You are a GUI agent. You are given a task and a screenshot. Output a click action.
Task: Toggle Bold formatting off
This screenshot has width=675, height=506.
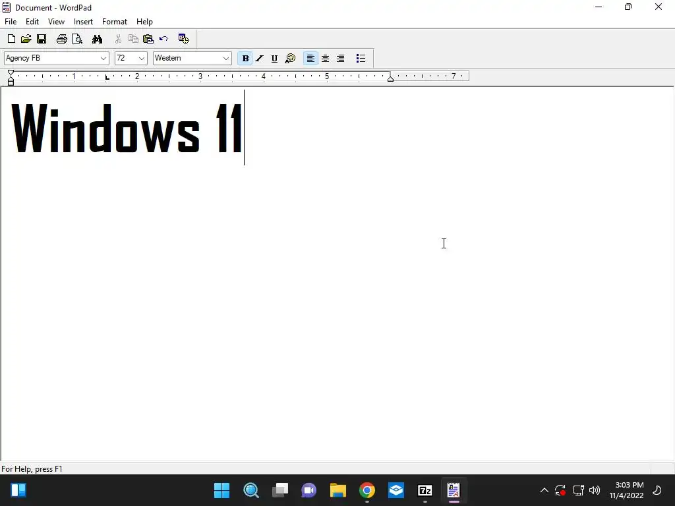[245, 59]
